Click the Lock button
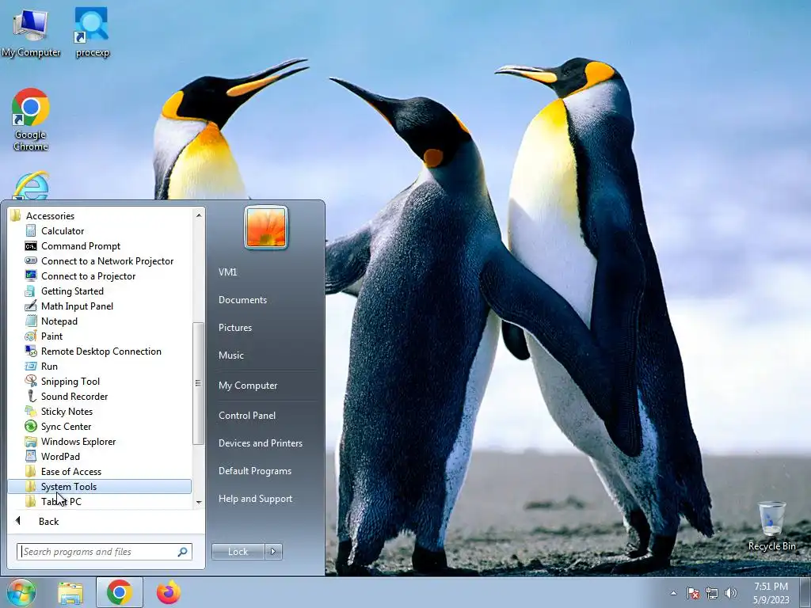Viewport: 811px width, 608px height. coord(238,552)
